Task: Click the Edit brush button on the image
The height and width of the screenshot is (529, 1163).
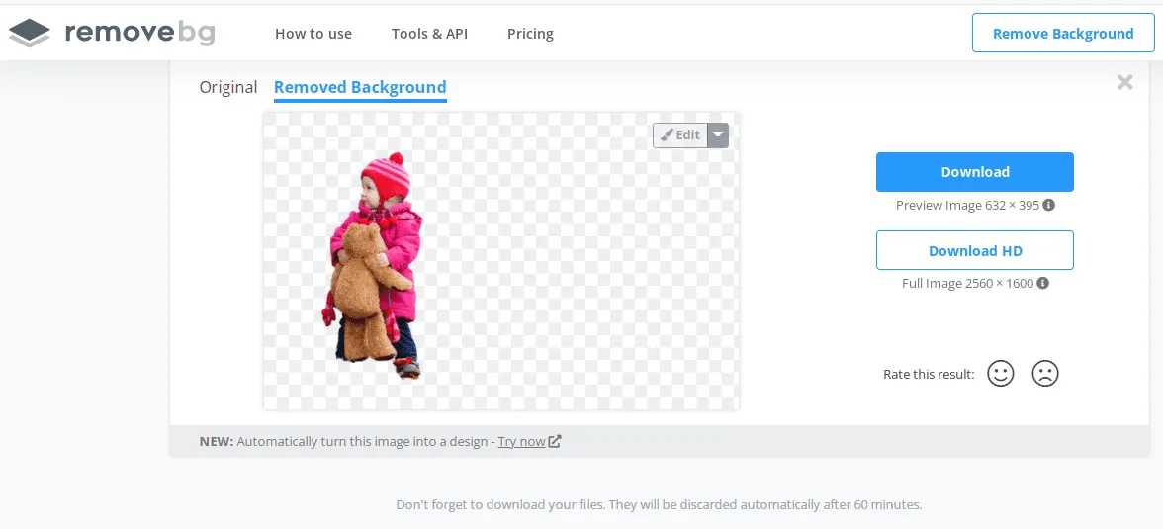Action: (680, 135)
